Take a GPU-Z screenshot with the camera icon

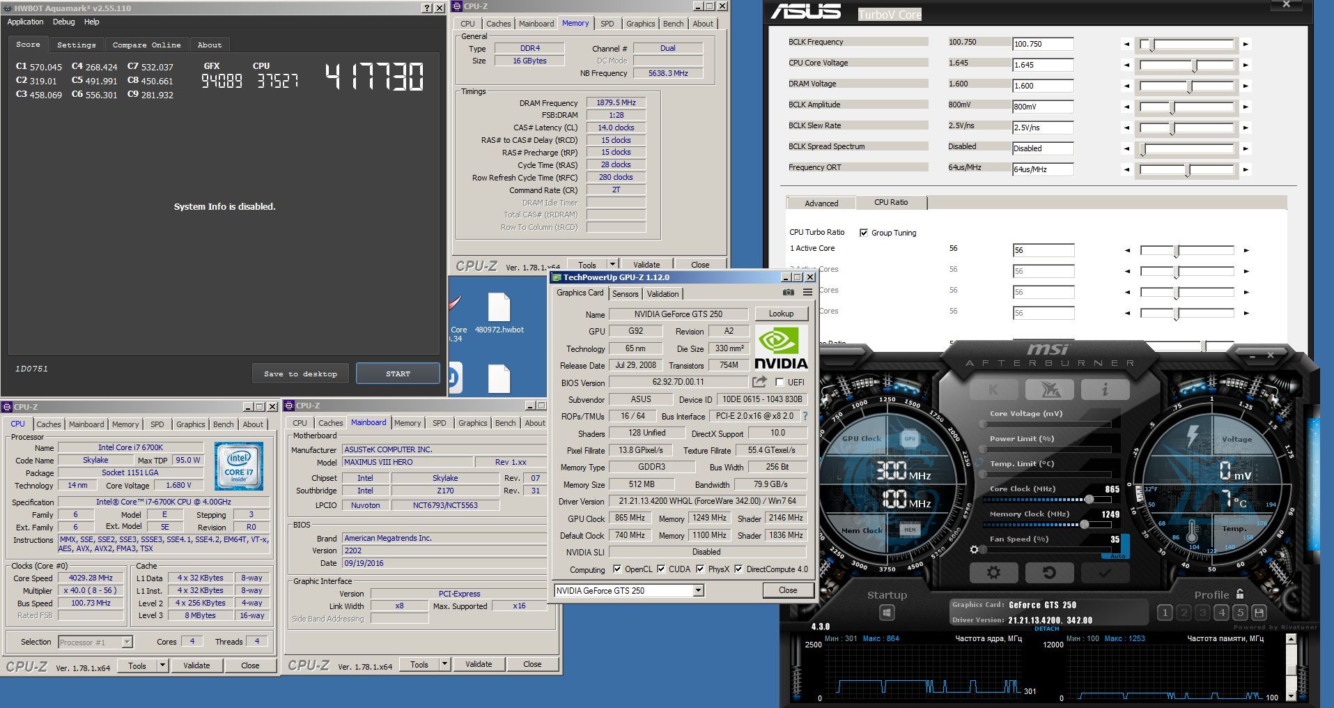(788, 293)
